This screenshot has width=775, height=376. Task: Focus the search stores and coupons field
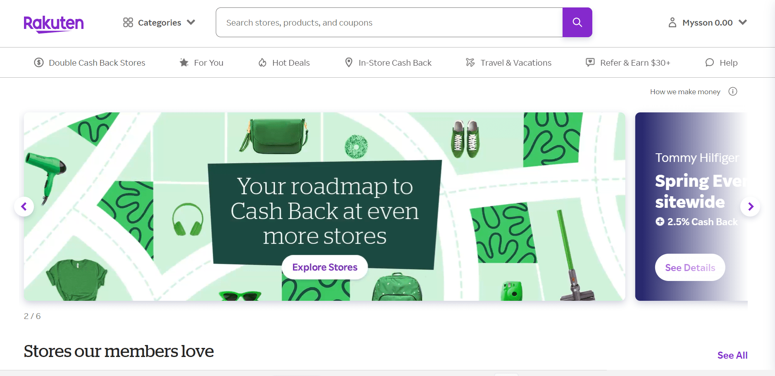click(389, 22)
